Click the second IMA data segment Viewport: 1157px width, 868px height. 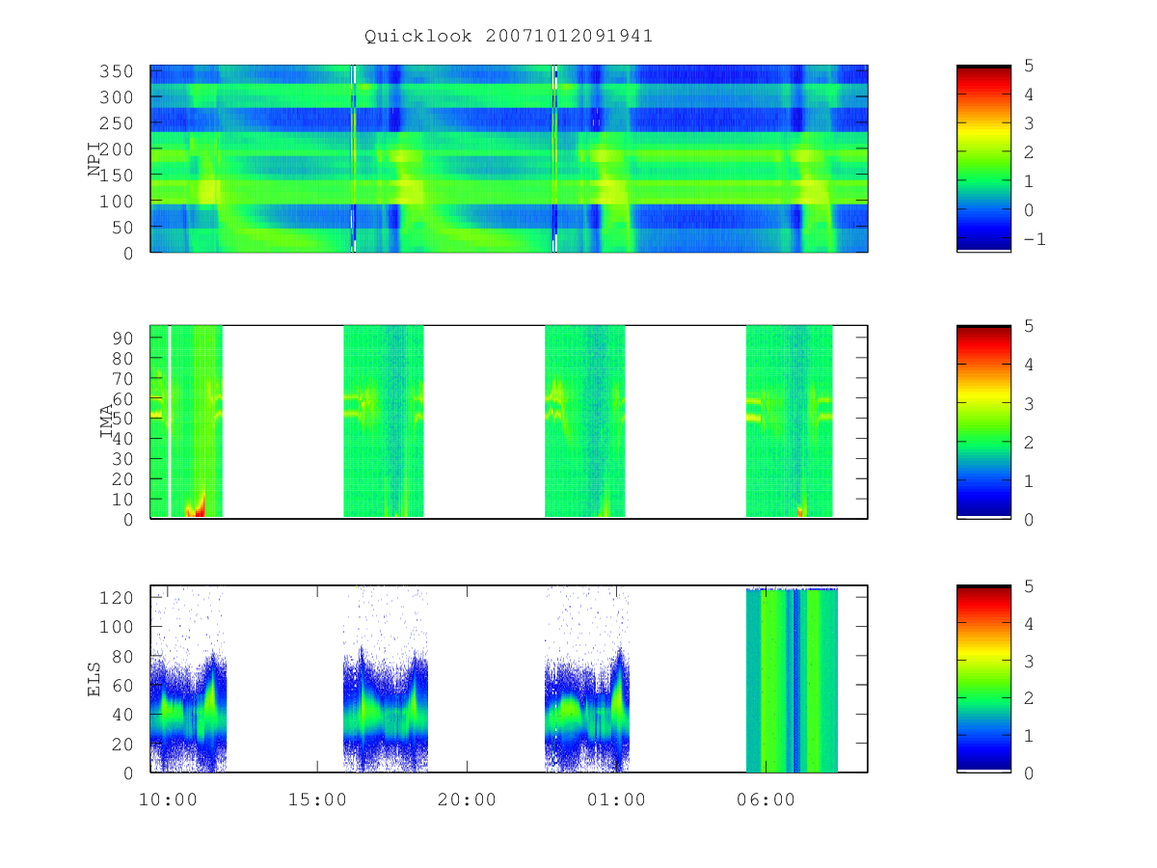[384, 421]
